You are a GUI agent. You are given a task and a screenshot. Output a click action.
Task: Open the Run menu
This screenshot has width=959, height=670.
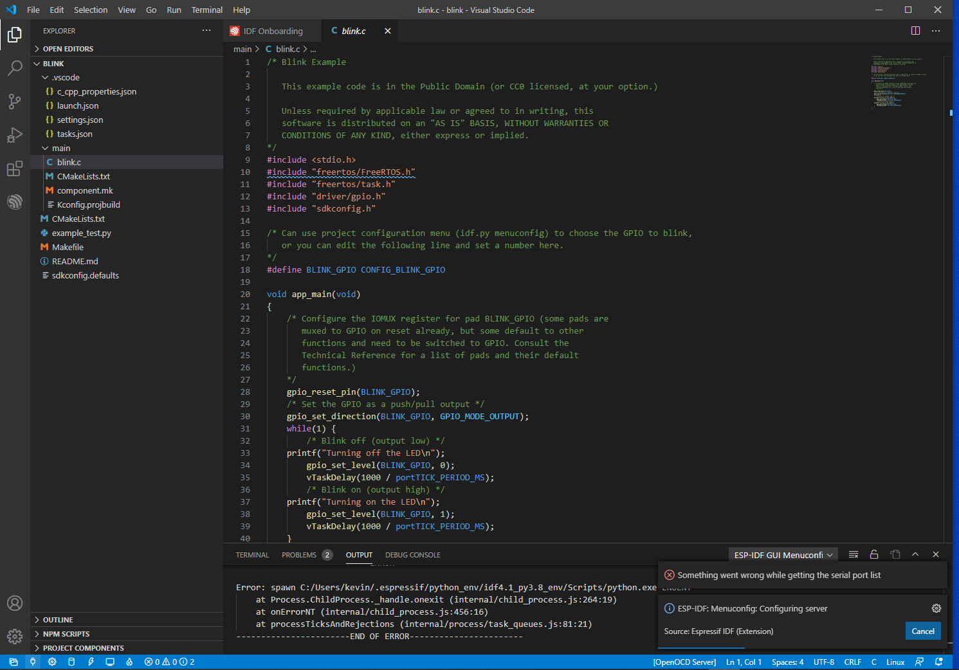click(174, 10)
